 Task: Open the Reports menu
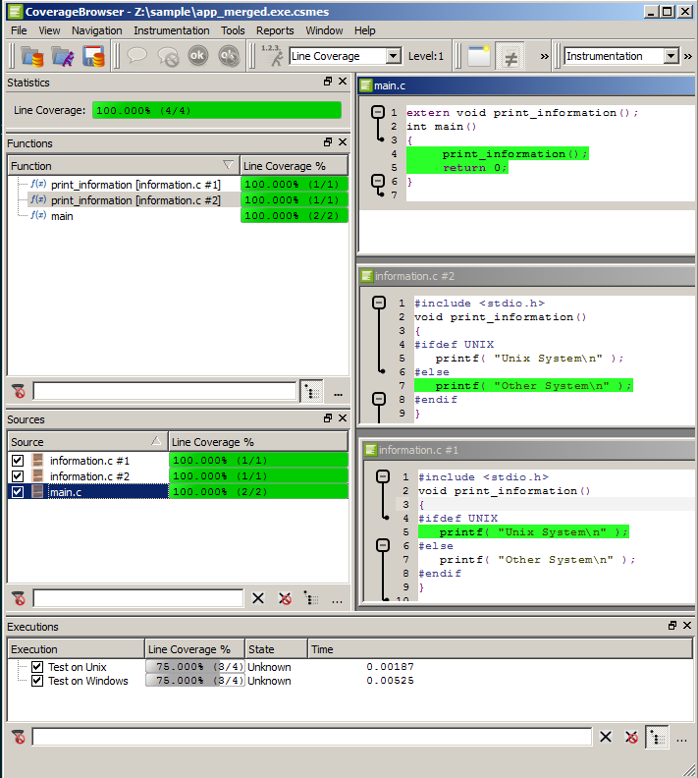(275, 30)
